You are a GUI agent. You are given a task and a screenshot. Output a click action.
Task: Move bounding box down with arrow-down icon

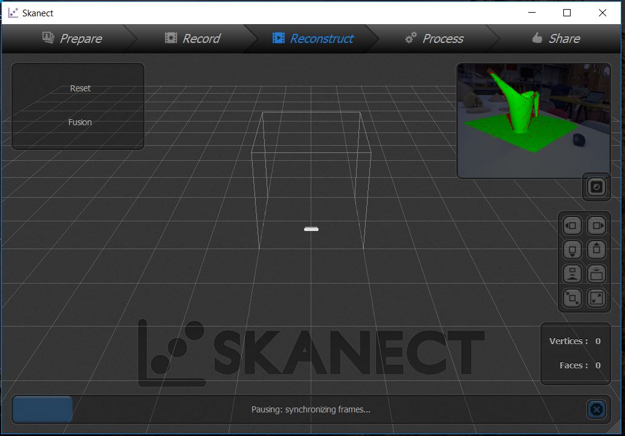[572, 250]
